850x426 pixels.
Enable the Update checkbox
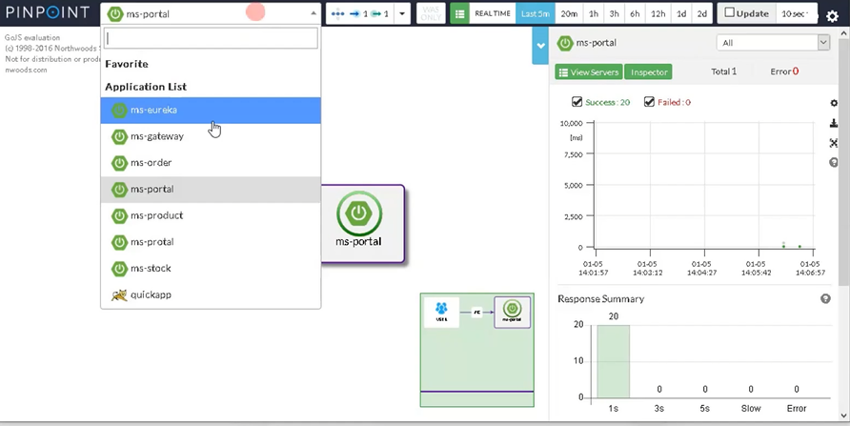[730, 12]
